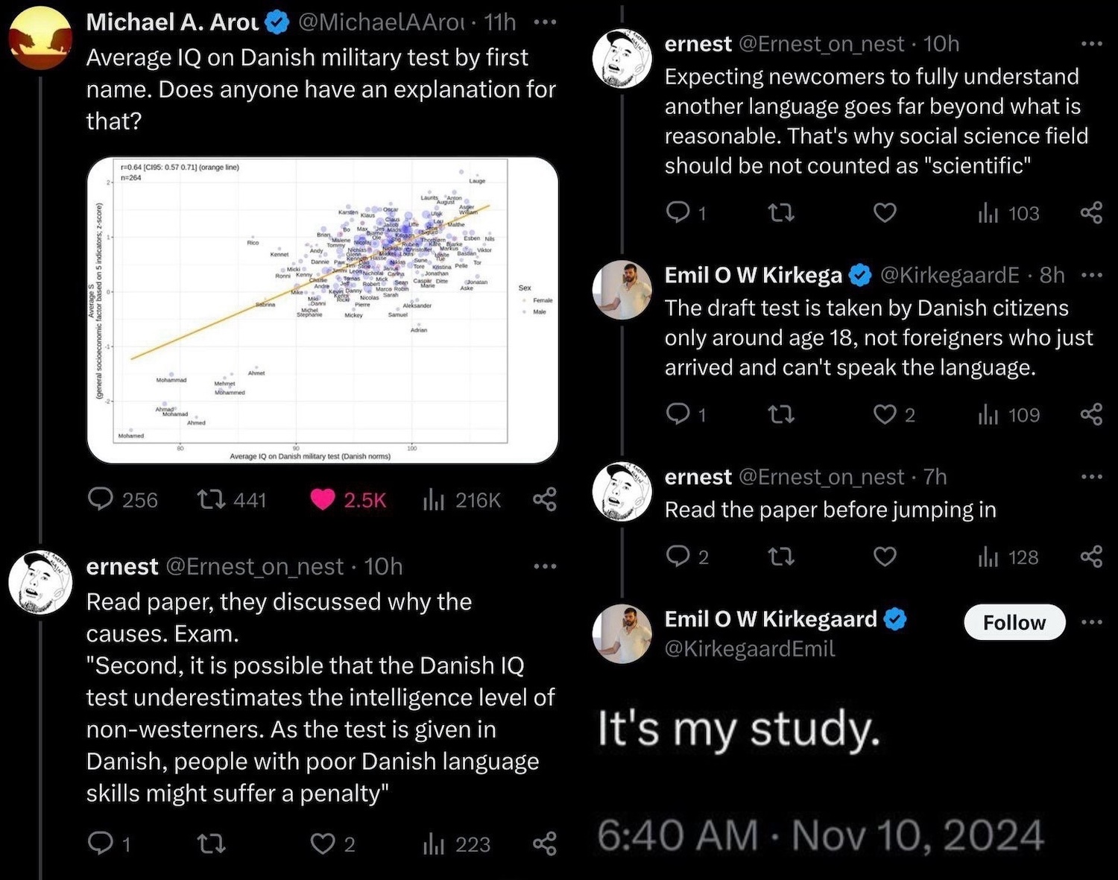The image size is (1118, 880).
Task: Open @KirkegaardEmil profile handle link
Action: [x=750, y=649]
